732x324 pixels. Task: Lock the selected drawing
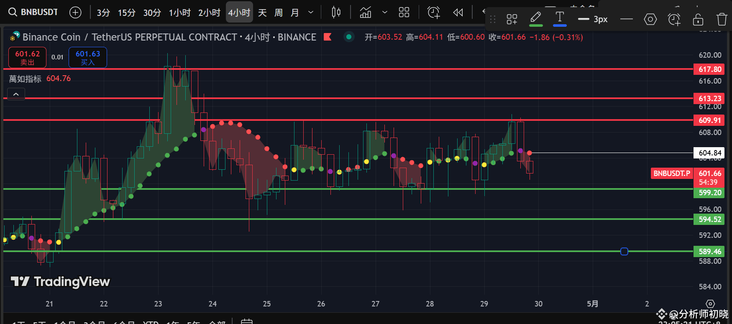point(698,19)
